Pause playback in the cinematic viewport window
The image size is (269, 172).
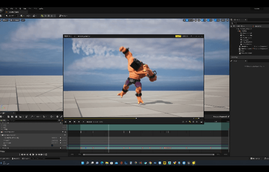click(65, 122)
